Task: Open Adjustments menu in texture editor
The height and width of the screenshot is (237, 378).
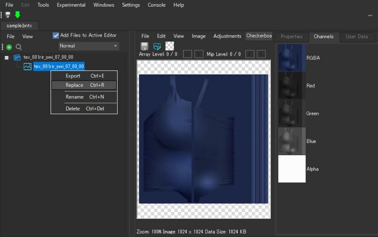Action: coord(227,36)
